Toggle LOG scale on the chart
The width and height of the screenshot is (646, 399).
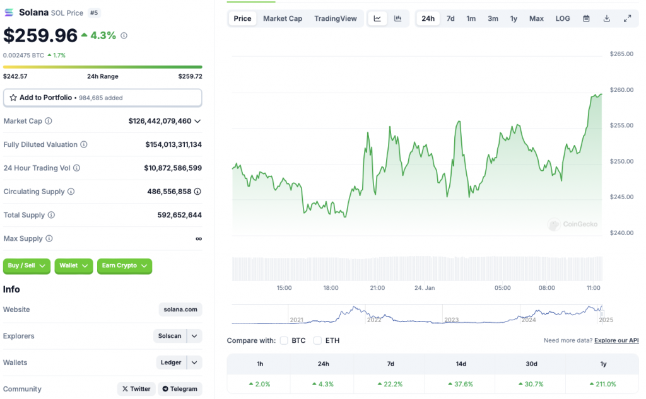(562, 18)
